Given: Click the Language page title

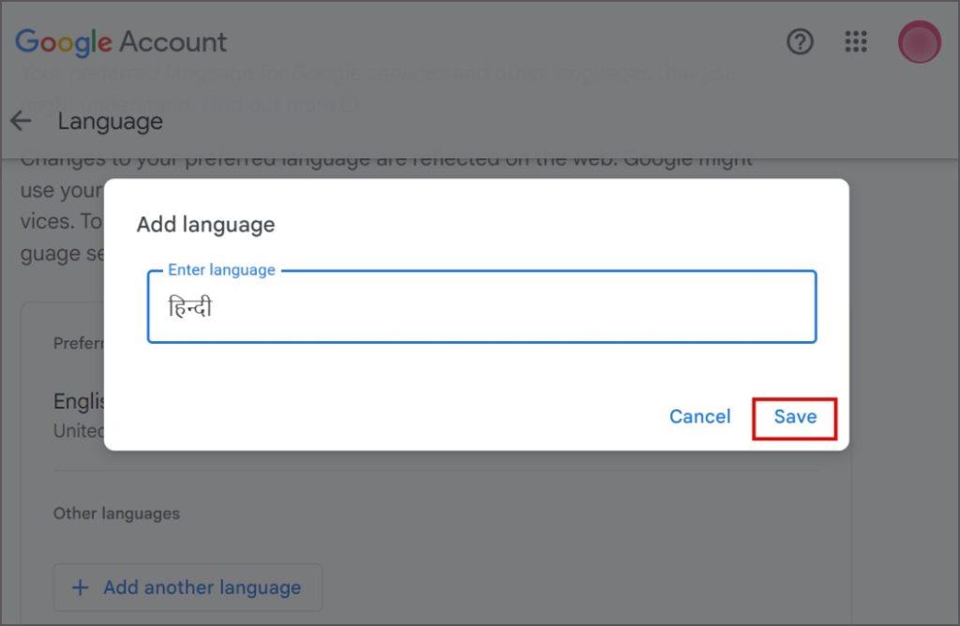Looking at the screenshot, I should pyautogui.click(x=111, y=122).
